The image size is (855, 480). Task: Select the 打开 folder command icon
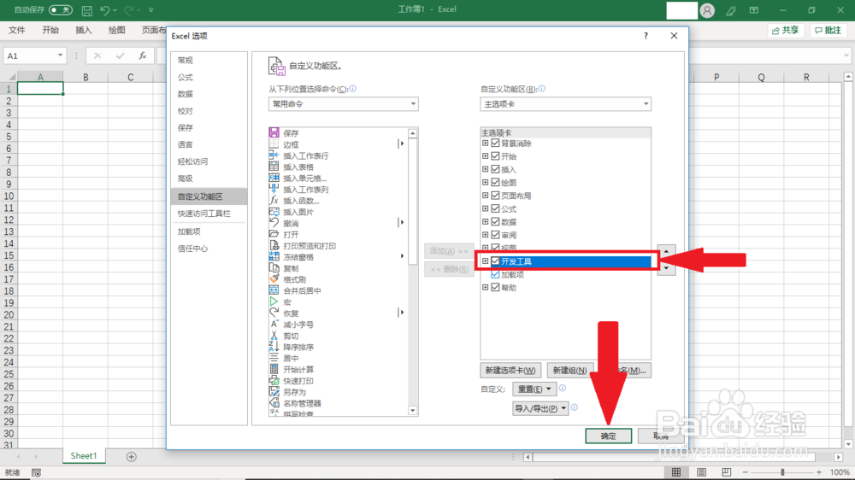274,234
